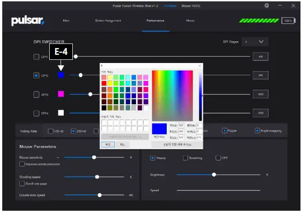
Task: Set polling rate to 125 Hz
Action: [50, 131]
